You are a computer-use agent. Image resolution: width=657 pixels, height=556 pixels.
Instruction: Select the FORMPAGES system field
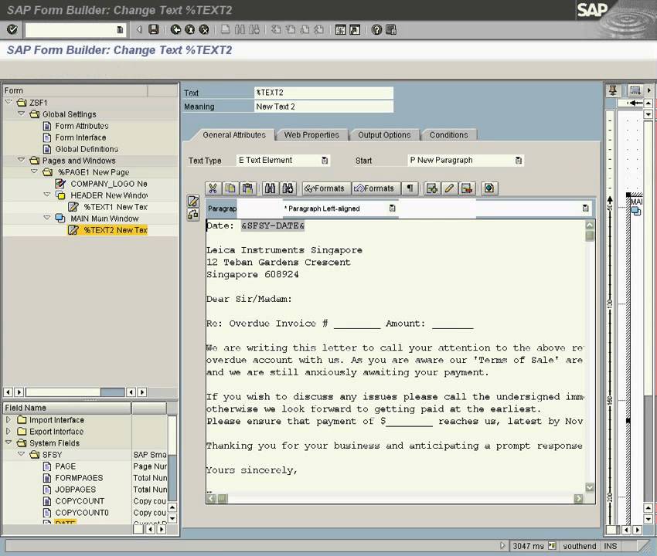pos(79,478)
